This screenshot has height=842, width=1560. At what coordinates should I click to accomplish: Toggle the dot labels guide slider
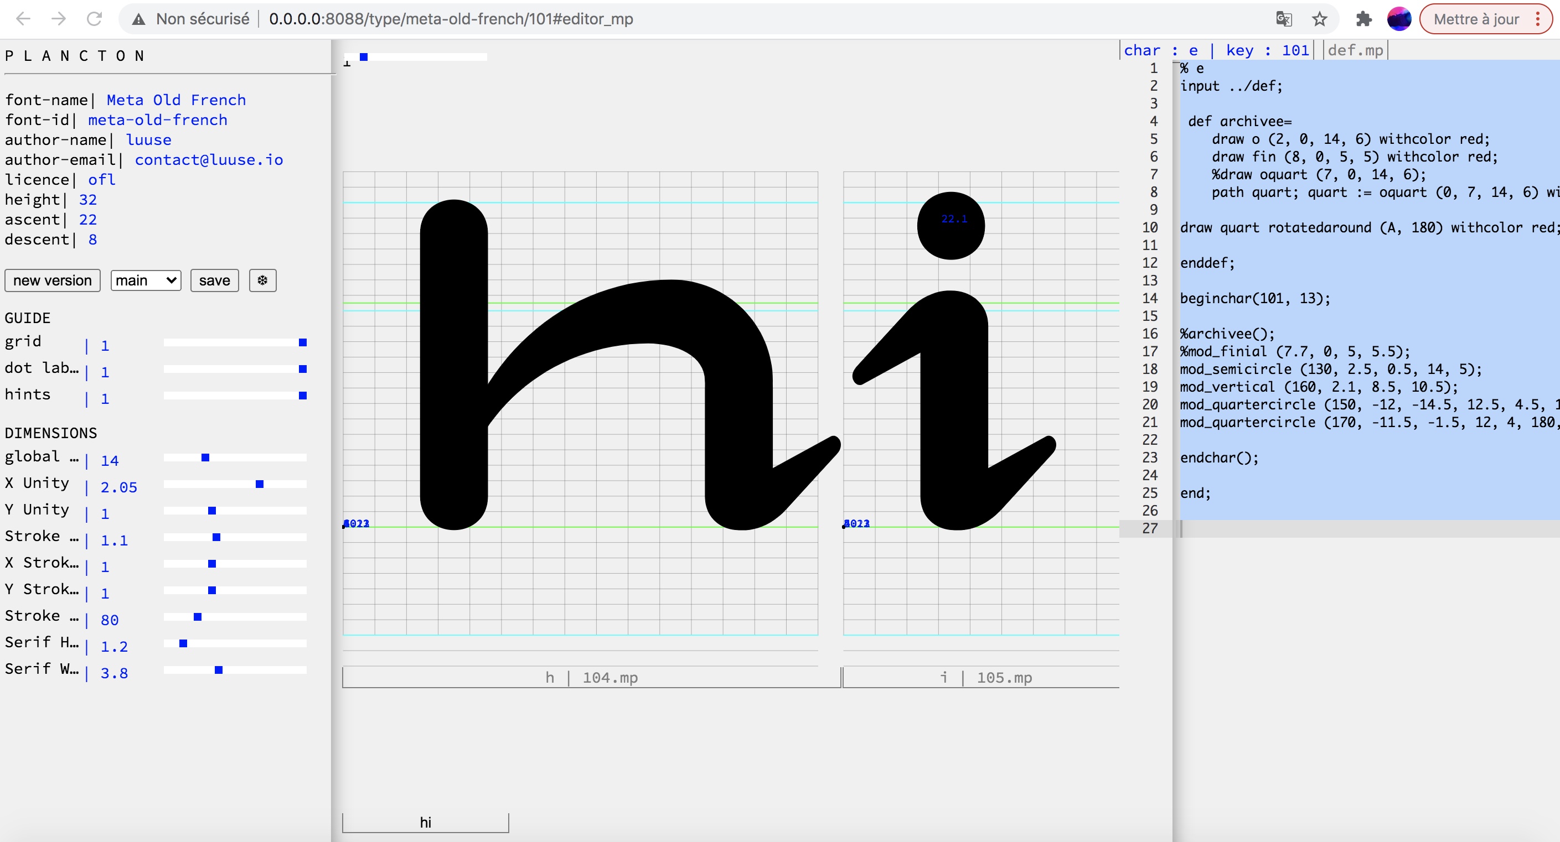[x=302, y=369]
